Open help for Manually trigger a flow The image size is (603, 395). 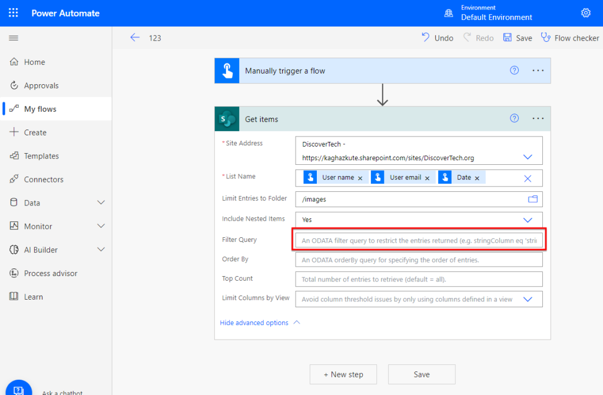[514, 71]
